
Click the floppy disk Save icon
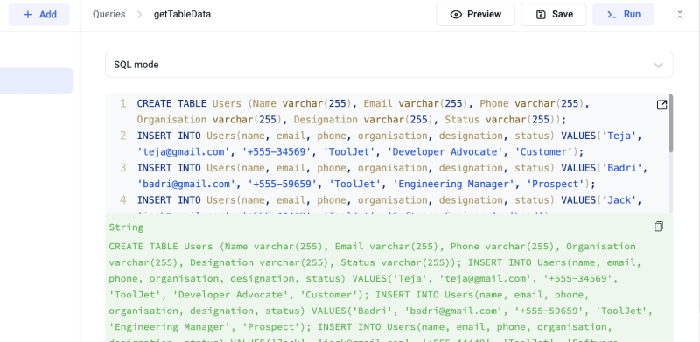point(541,15)
